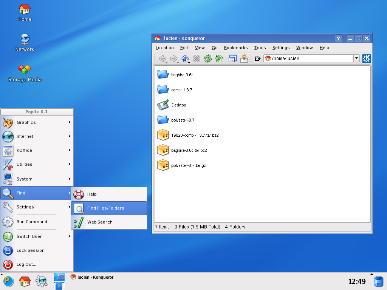Reload the folder with green refresh arrows
The width and height of the screenshot is (387, 290).
[208, 59]
